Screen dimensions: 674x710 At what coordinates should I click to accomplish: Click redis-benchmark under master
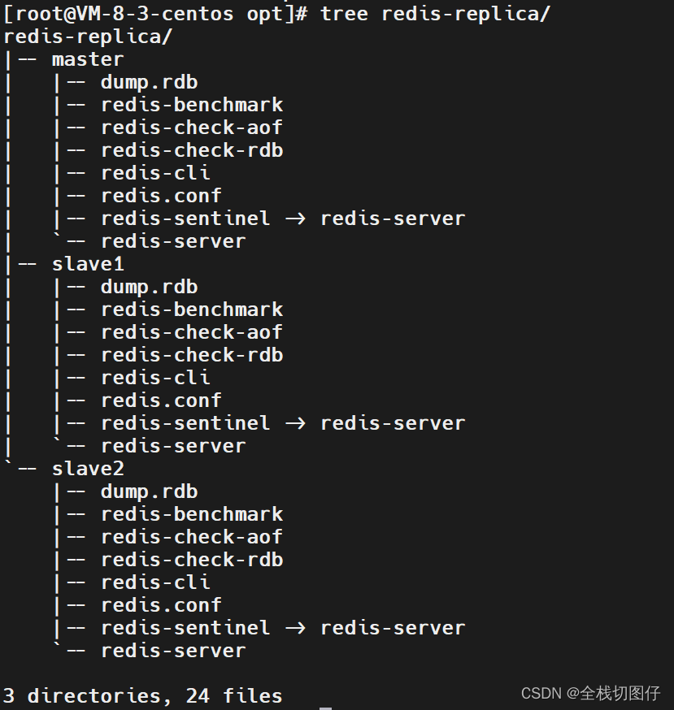click(192, 105)
